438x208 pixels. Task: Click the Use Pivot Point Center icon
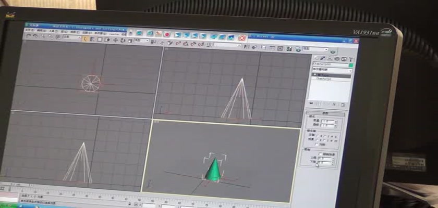tap(154, 42)
